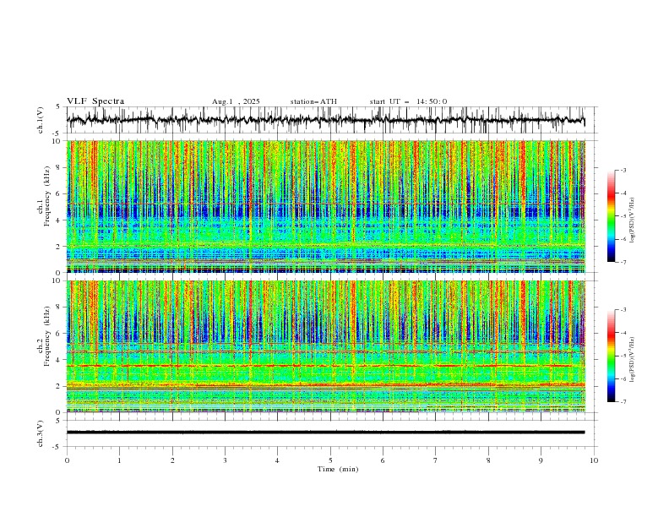The height and width of the screenshot is (517, 669).
Task: Click the log(PSD) label beside ch.1 color bar
Action: point(632,220)
